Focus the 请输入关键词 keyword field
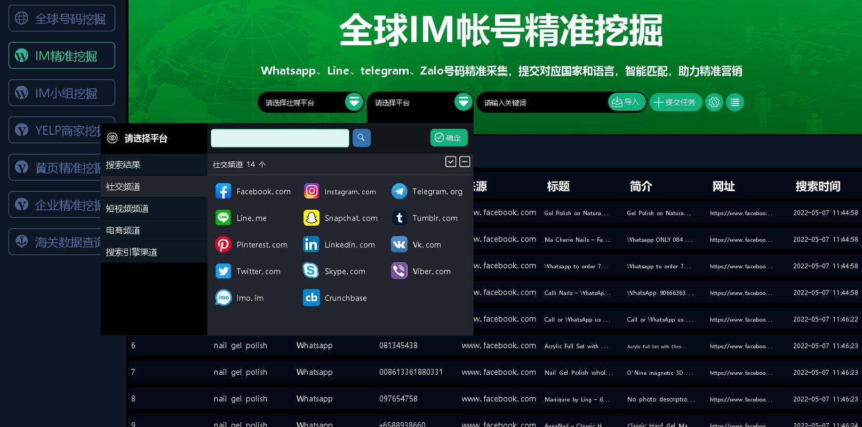 point(542,103)
